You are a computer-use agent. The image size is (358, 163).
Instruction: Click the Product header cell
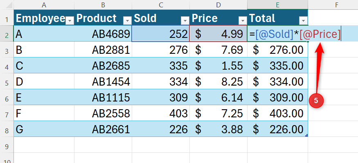(103, 18)
